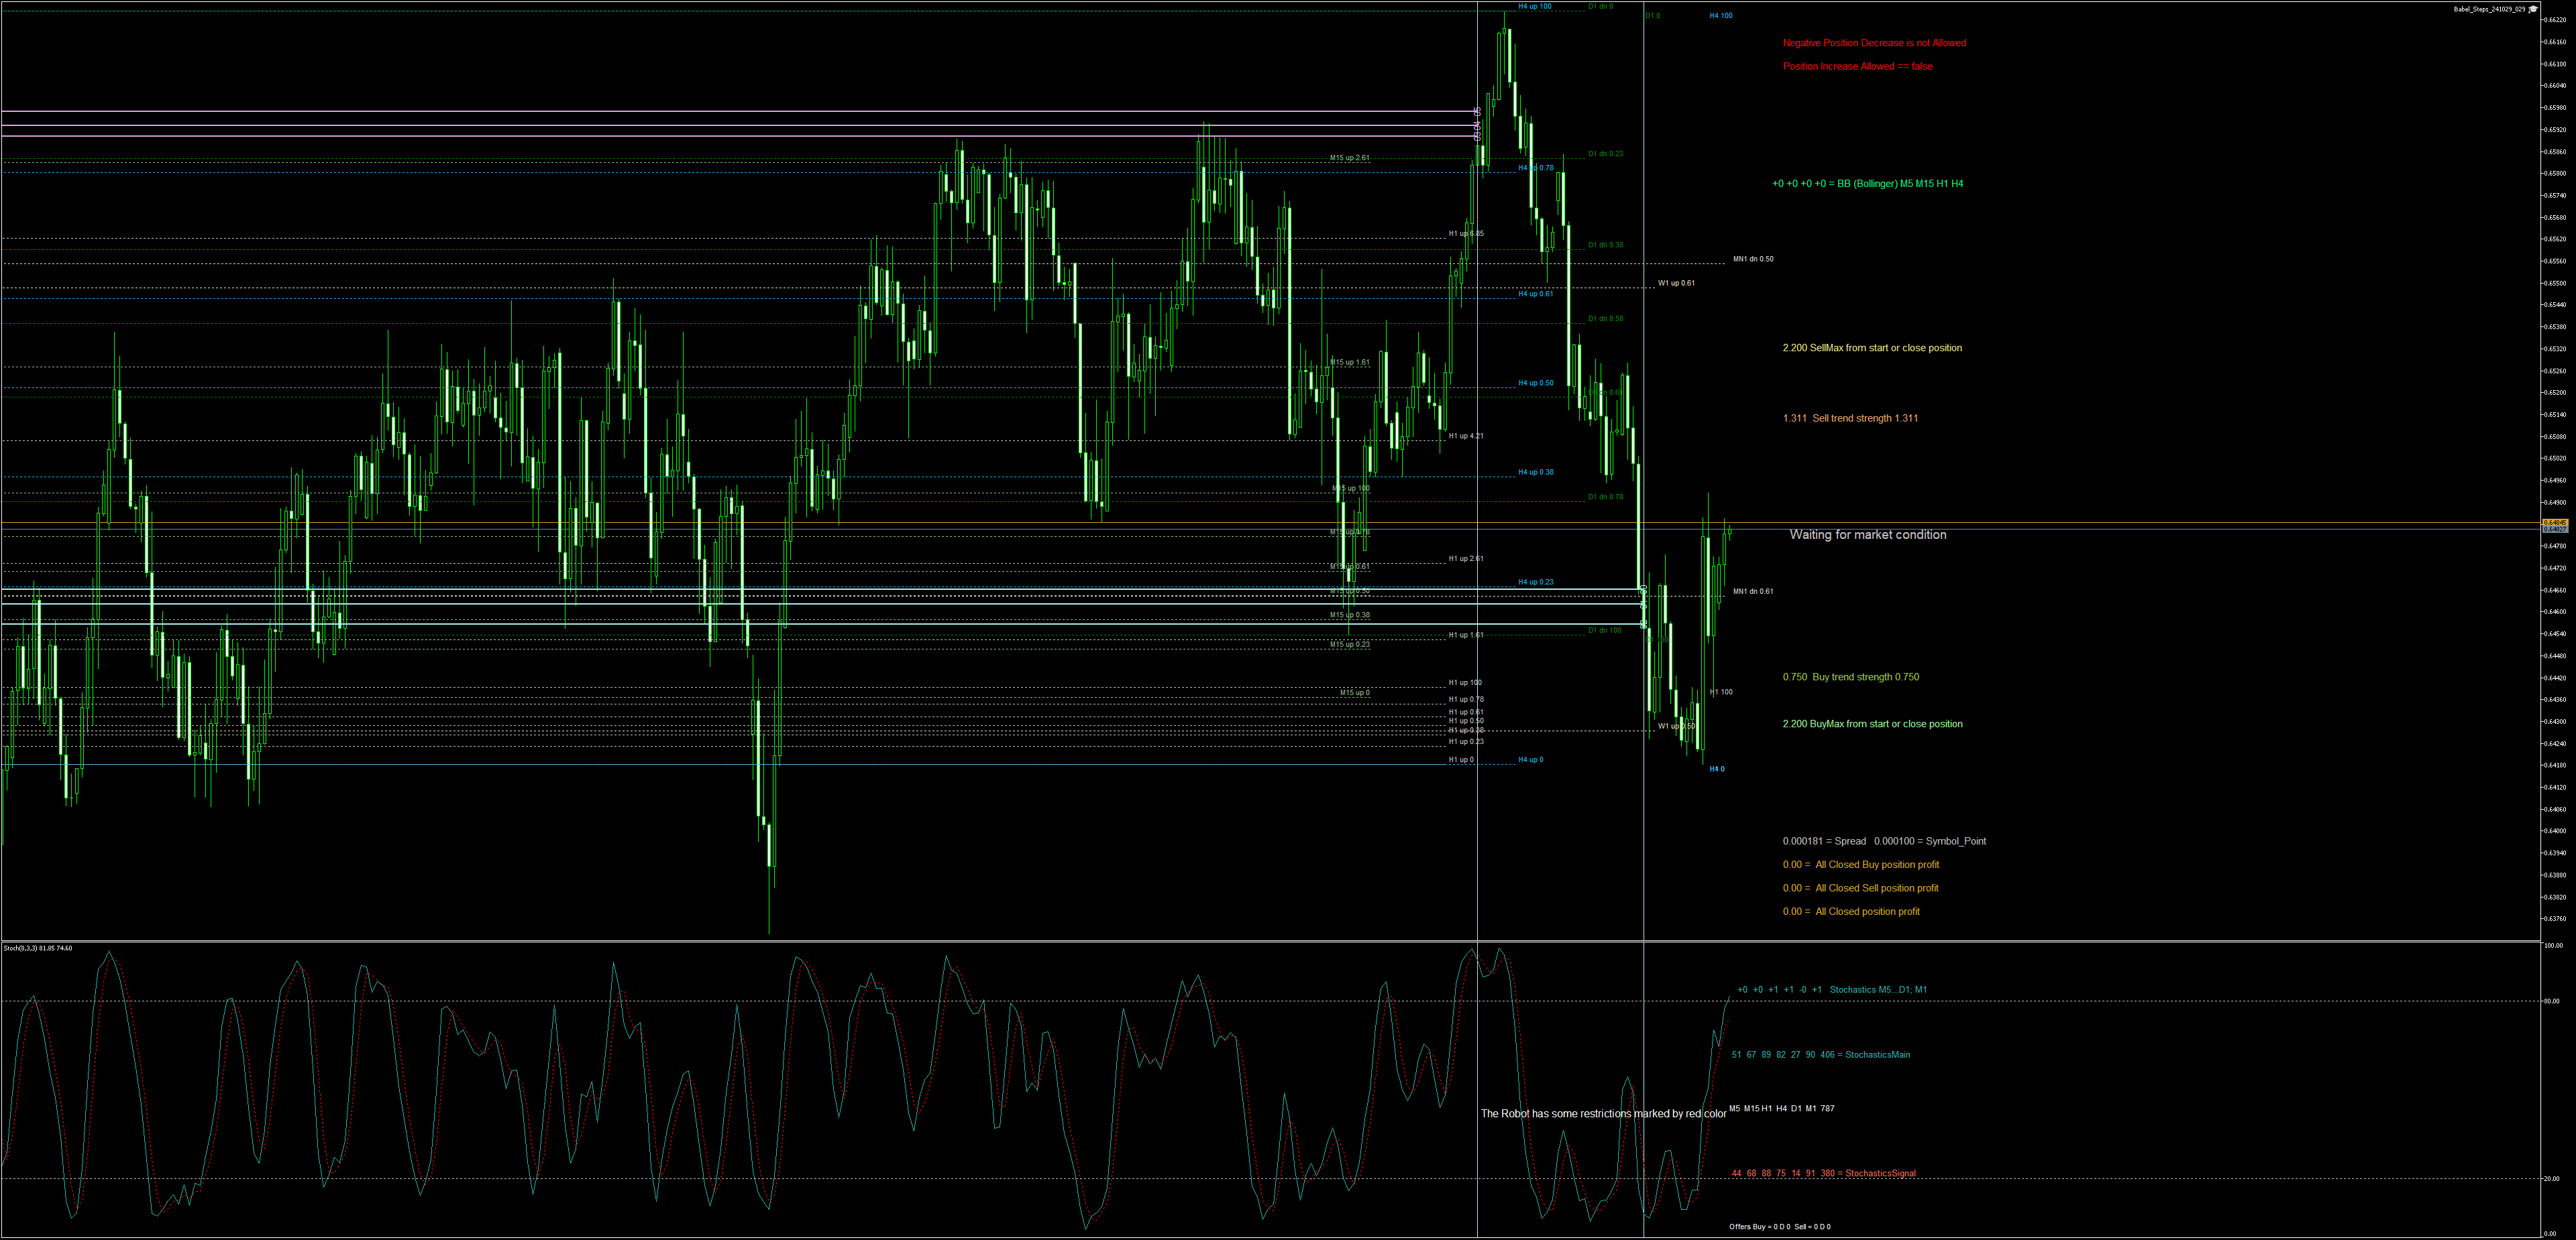Select the H1 100 label near the candles
Image resolution: width=2576 pixels, height=1240 pixels.
tap(1721, 692)
